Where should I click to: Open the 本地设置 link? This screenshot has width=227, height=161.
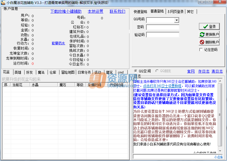[x=95, y=11]
